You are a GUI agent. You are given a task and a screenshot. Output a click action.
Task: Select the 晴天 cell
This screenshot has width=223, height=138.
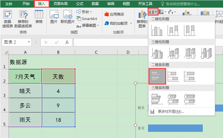point(25,91)
